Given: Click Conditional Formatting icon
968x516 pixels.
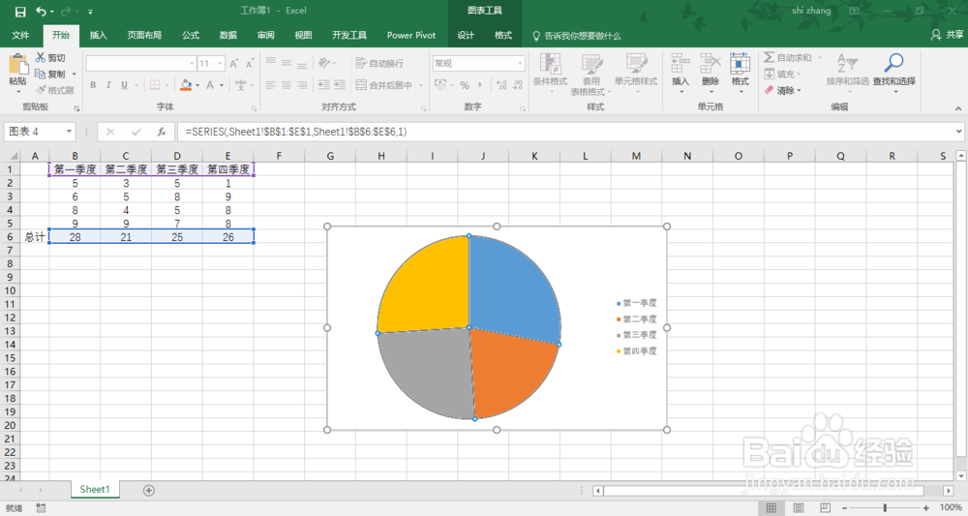Looking at the screenshot, I should [550, 64].
